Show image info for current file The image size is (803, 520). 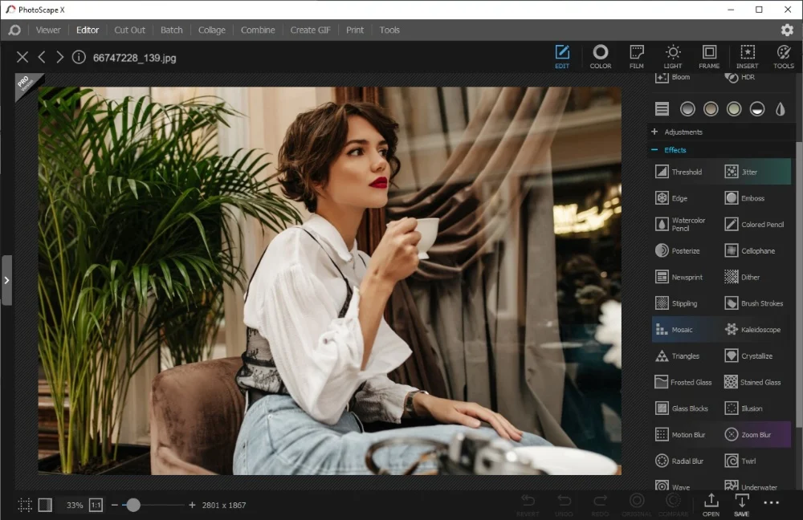click(x=79, y=57)
